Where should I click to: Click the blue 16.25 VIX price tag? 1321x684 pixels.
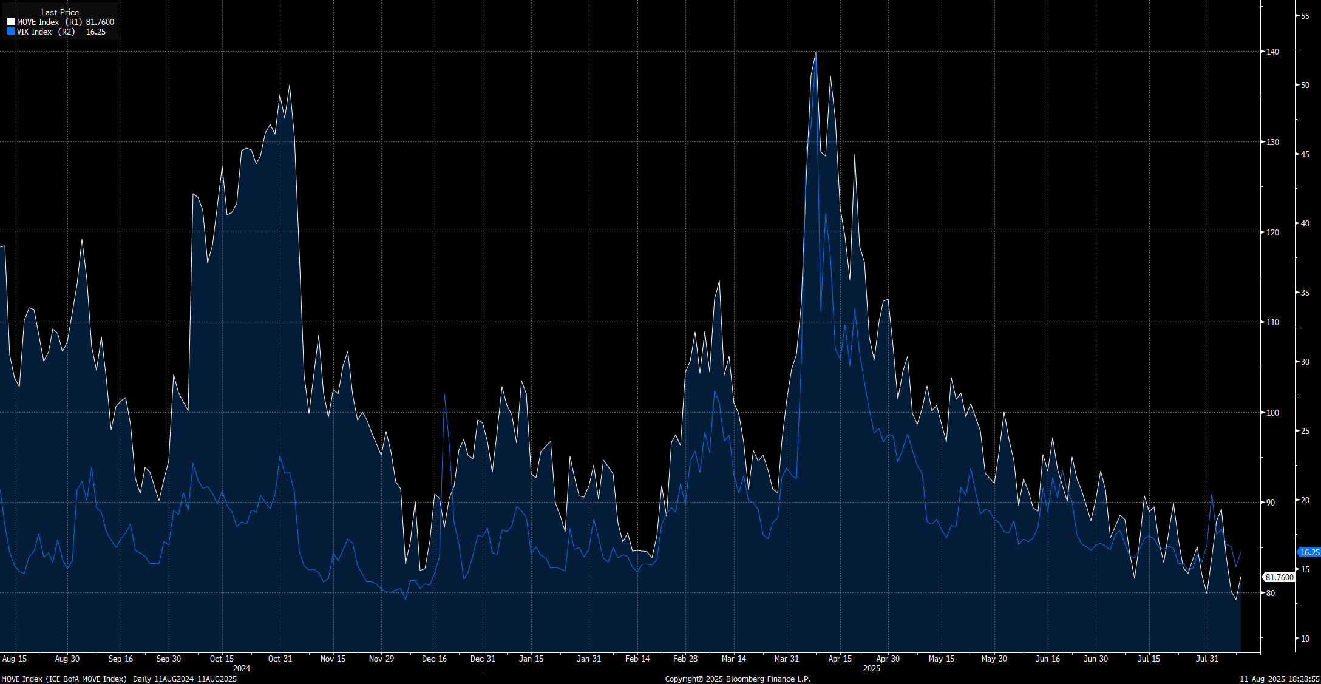(1309, 552)
